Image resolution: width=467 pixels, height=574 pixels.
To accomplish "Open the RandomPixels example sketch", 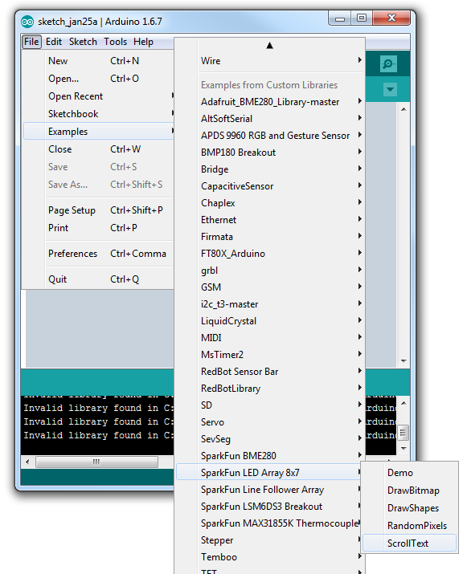I will pos(409,525).
